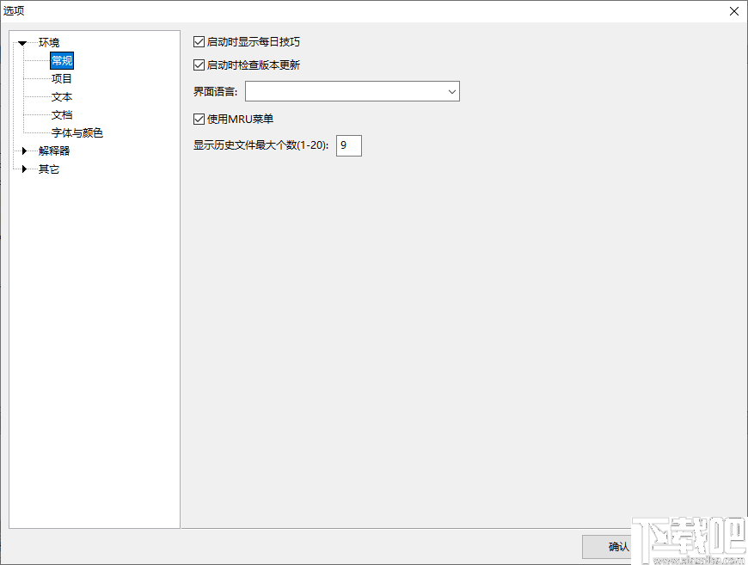Disable 启动时显示每日技巧 checkbox
The image size is (748, 565).
(x=198, y=40)
